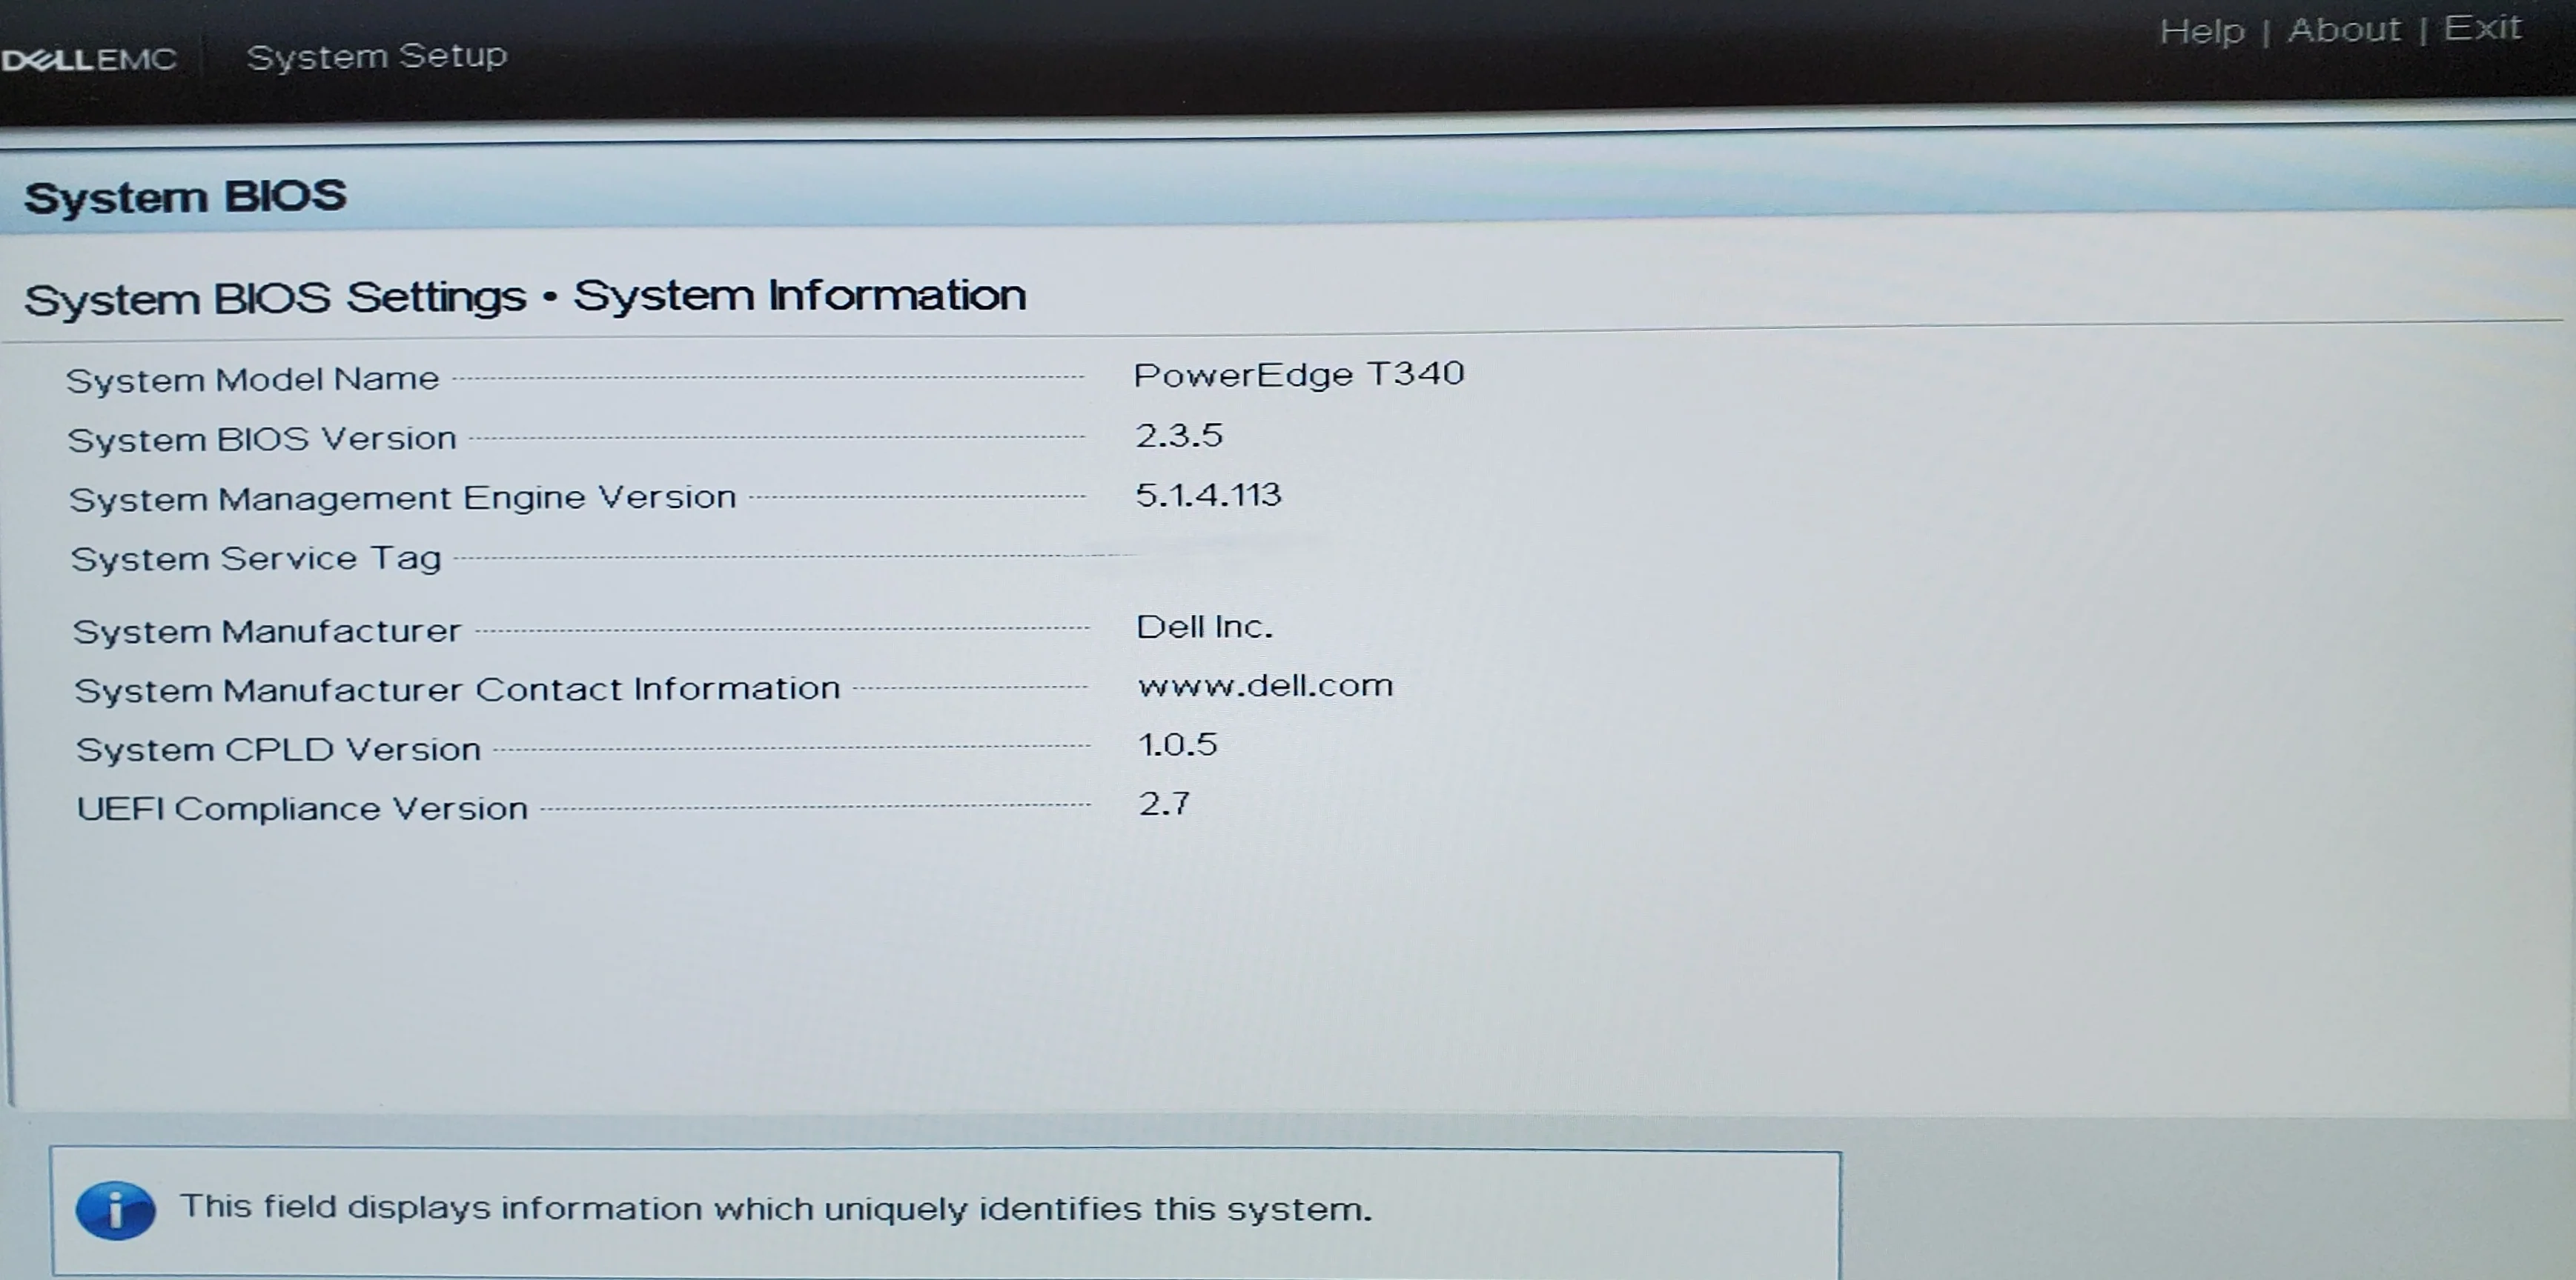Click the CPLD version value 1.0.5
The image size is (2576, 1280).
coord(1177,744)
